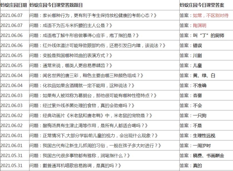Viewport: 233px width, 171px height.
Task: Select answer 川剧
Action: coord(197,55)
